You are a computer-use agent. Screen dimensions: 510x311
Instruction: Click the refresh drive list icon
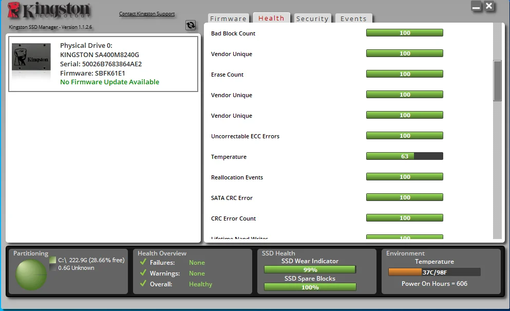coord(191,25)
